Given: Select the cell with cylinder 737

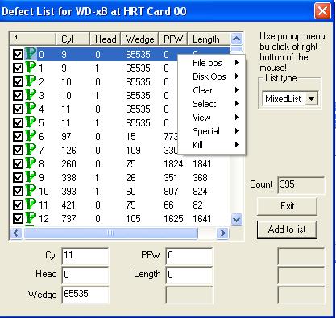Looking at the screenshot, I should pos(68,219).
